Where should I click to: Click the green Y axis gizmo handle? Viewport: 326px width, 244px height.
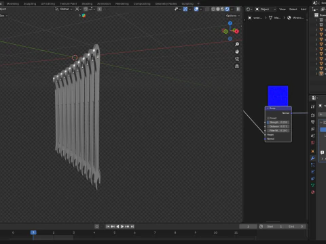point(225,32)
